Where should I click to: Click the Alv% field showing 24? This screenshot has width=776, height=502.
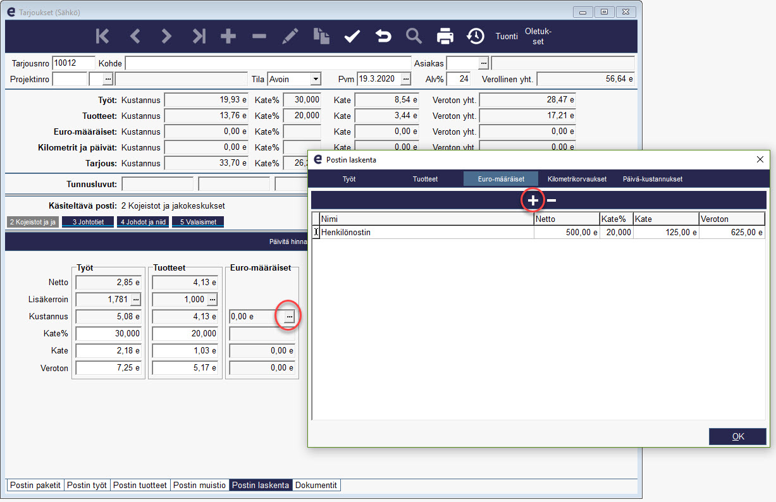pos(459,79)
